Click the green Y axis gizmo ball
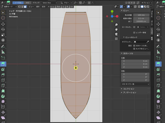The height and width of the screenshot is (123, 165). click(x=112, y=12)
